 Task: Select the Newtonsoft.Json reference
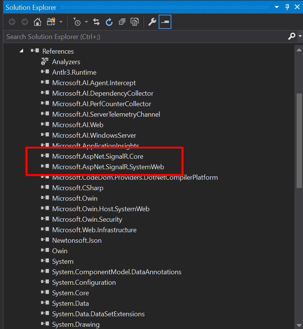coord(77,240)
